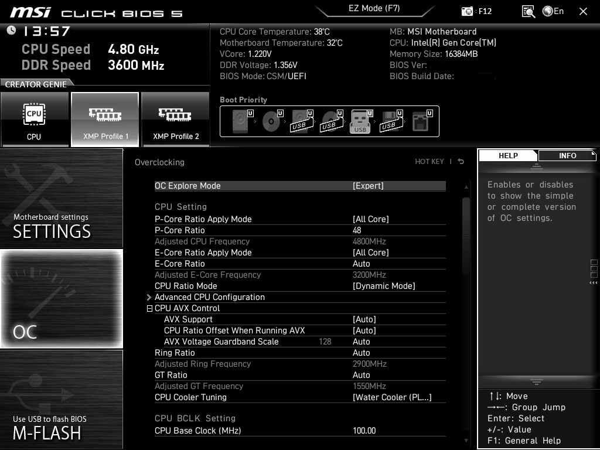Image resolution: width=600 pixels, height=450 pixels.
Task: Select the optical disc boot device icon
Action: point(272,121)
